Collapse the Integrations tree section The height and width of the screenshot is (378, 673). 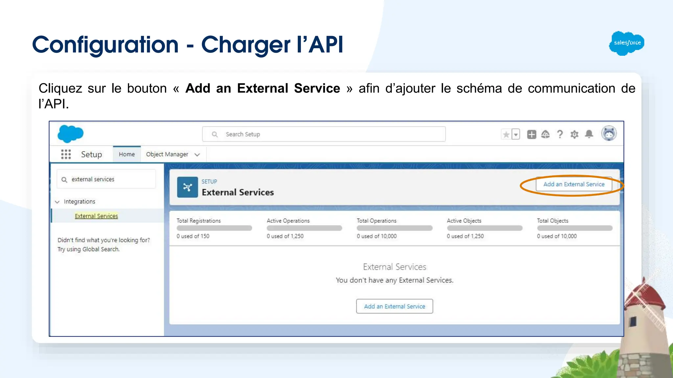click(x=57, y=202)
